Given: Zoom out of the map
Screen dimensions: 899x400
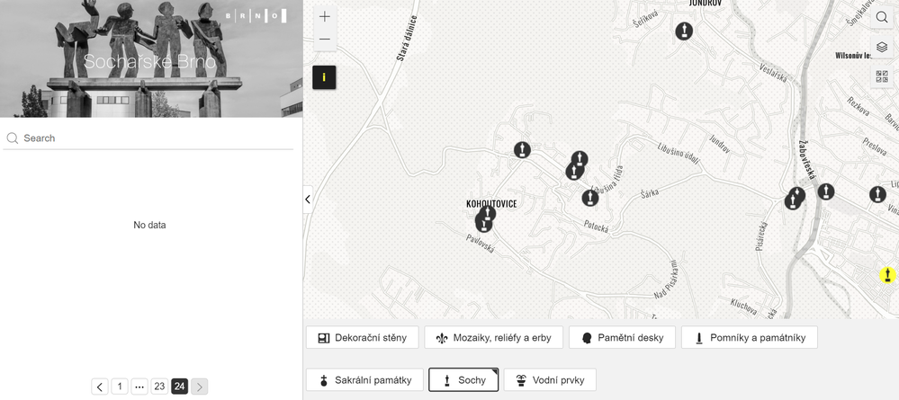Looking at the screenshot, I should click(324, 40).
